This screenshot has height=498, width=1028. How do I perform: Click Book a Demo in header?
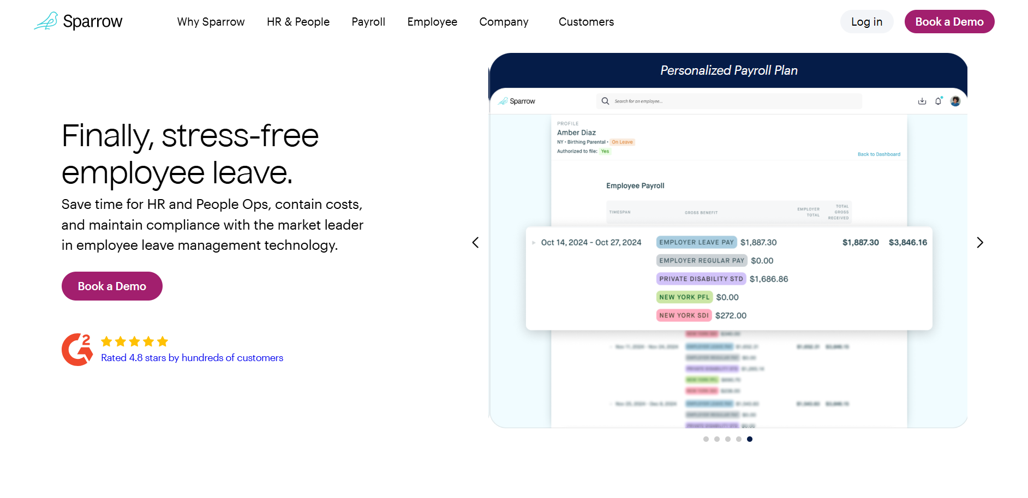point(949,22)
